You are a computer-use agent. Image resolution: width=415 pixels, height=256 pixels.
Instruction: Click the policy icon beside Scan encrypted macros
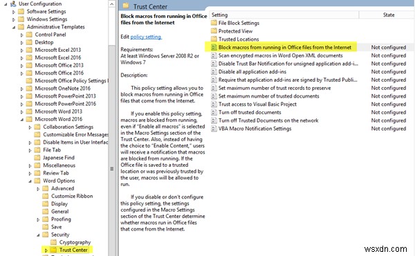click(214, 55)
